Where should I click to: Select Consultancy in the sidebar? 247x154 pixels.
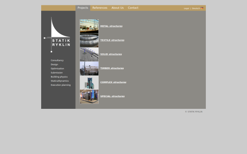tap(57, 60)
